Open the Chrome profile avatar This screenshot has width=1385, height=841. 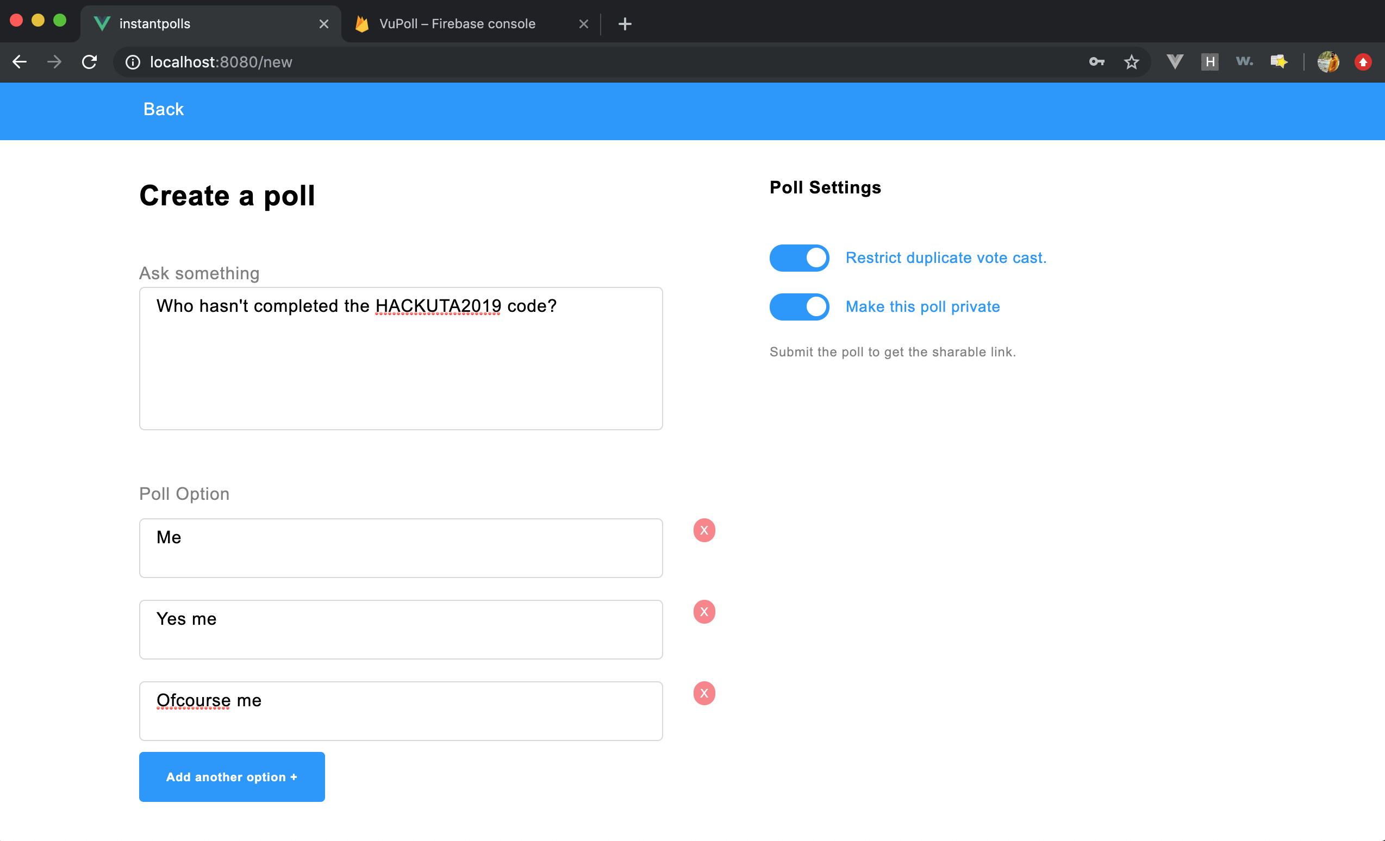click(x=1328, y=62)
